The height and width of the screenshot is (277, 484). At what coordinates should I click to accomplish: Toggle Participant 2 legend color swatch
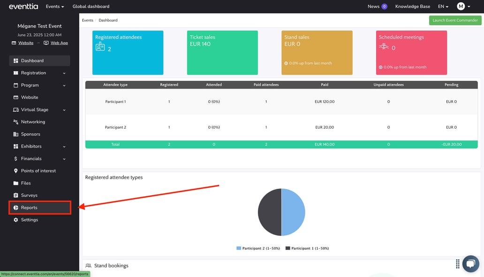(x=239, y=248)
